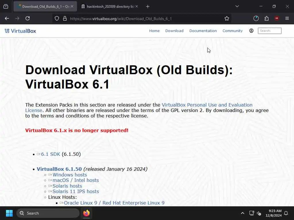Click the Firefox taskbar icon
The width and height of the screenshot is (294, 220).
[86, 213]
